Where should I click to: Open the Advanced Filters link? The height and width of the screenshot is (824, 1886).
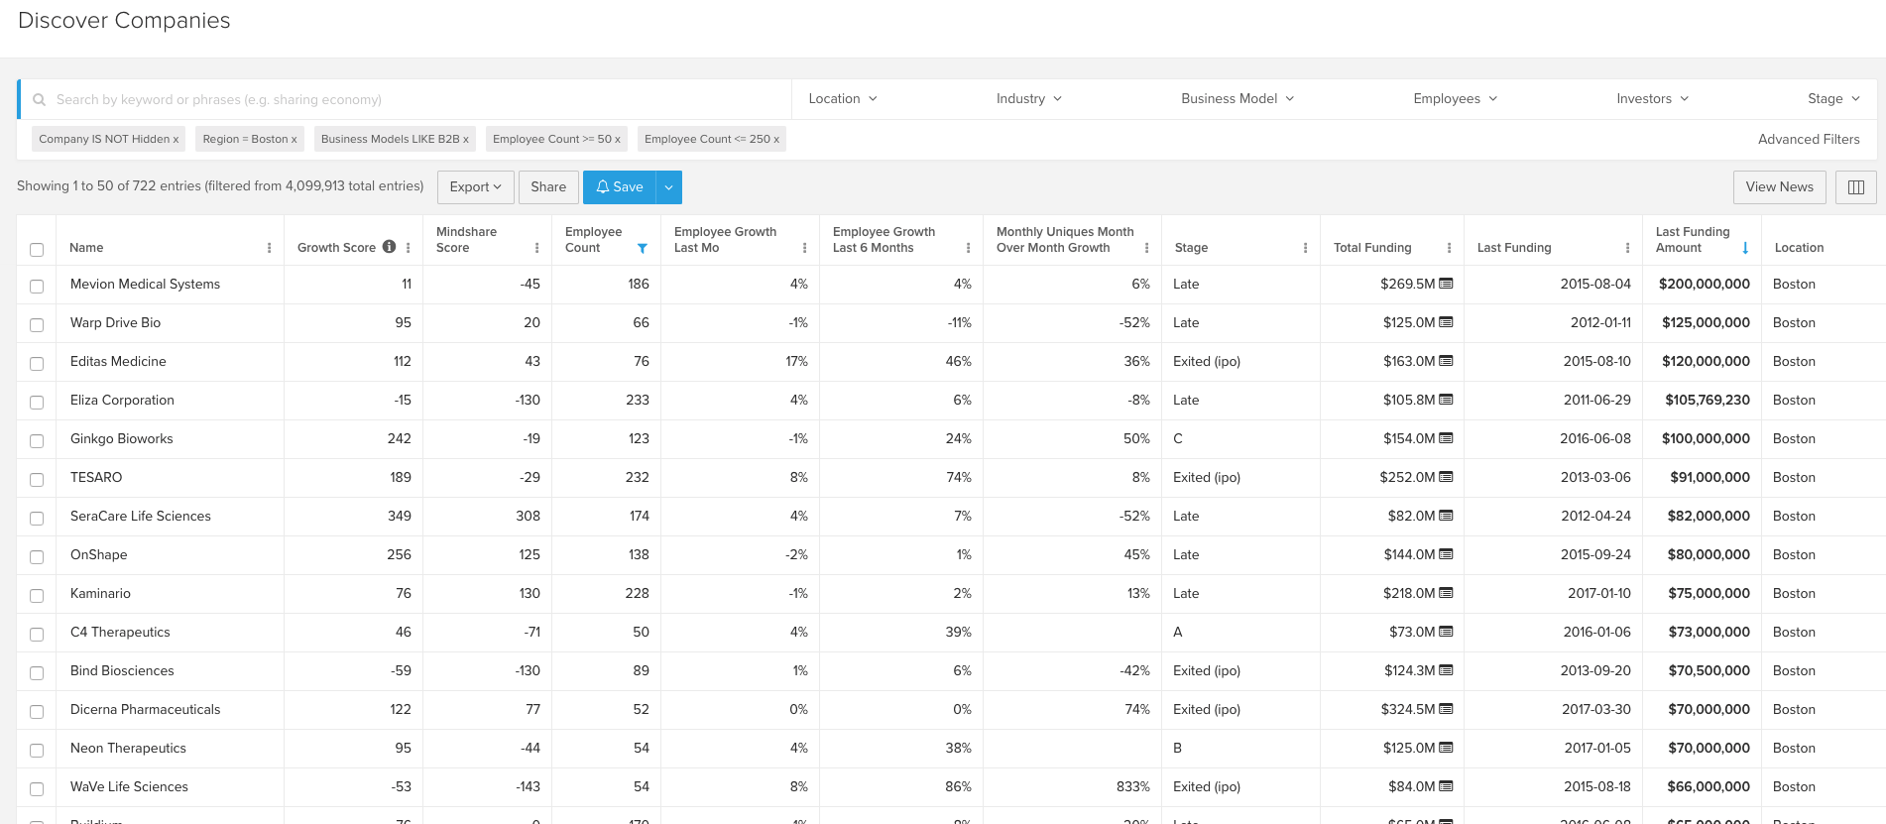(x=1809, y=140)
